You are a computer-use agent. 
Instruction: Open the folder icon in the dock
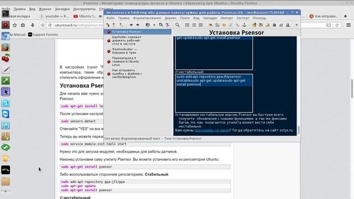click(6, 181)
